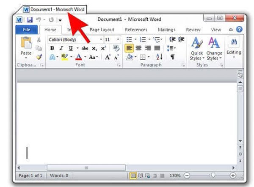Open the Review tab
The height and width of the screenshot is (187, 254).
(x=193, y=30)
